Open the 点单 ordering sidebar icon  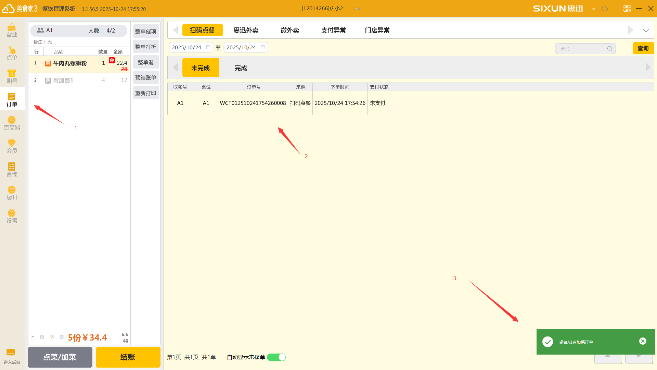pos(12,53)
